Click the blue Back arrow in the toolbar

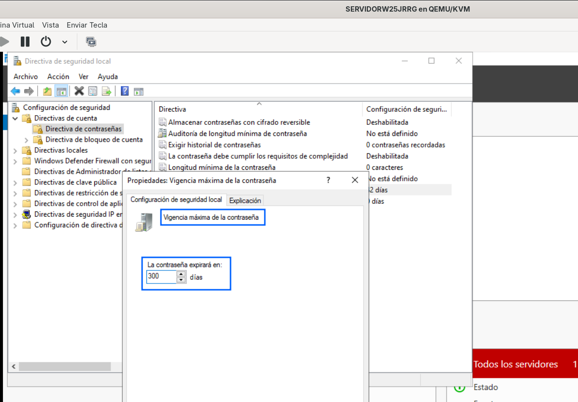point(15,91)
